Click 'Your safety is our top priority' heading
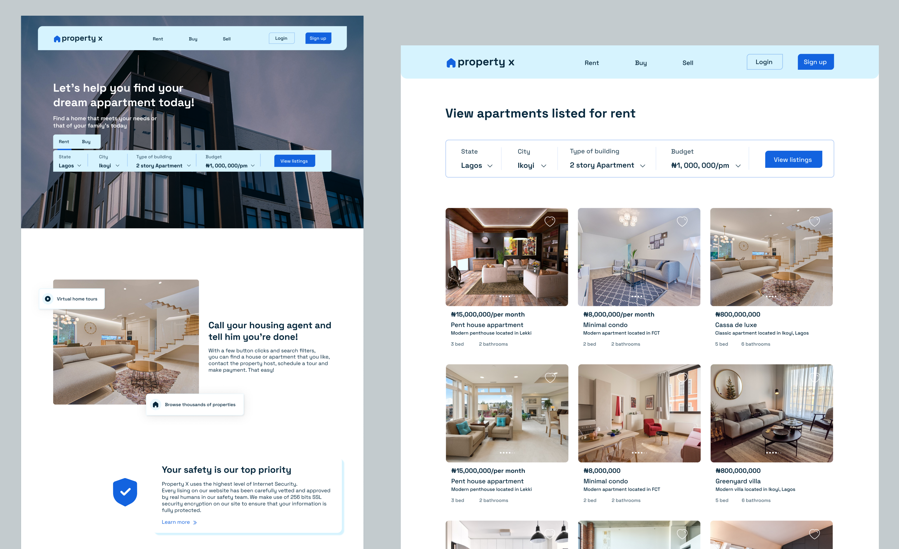899x549 pixels. [227, 470]
